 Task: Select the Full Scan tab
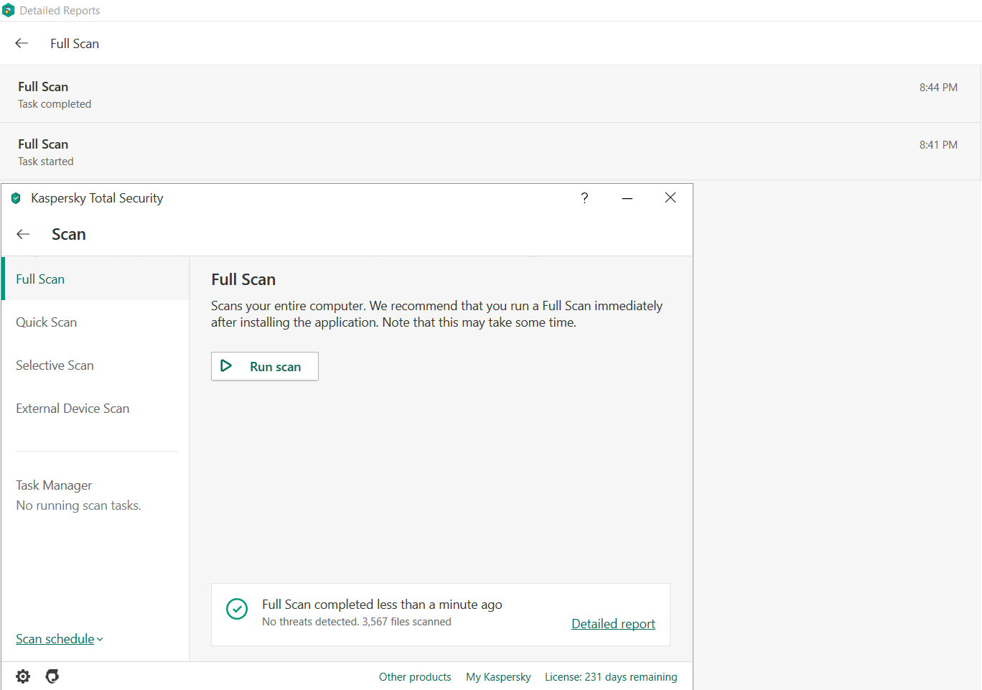[x=40, y=279]
